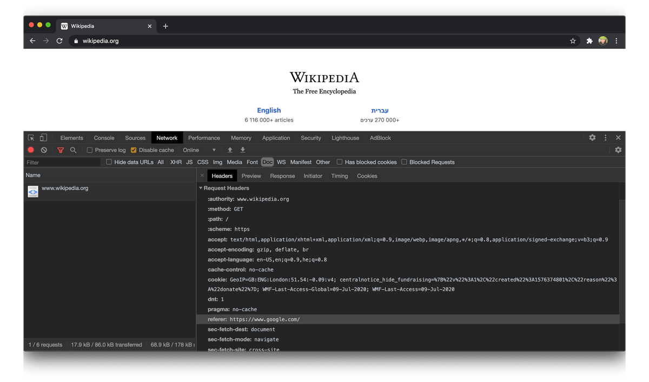Show the Cookies tab
This screenshot has width=649, height=382.
[367, 176]
